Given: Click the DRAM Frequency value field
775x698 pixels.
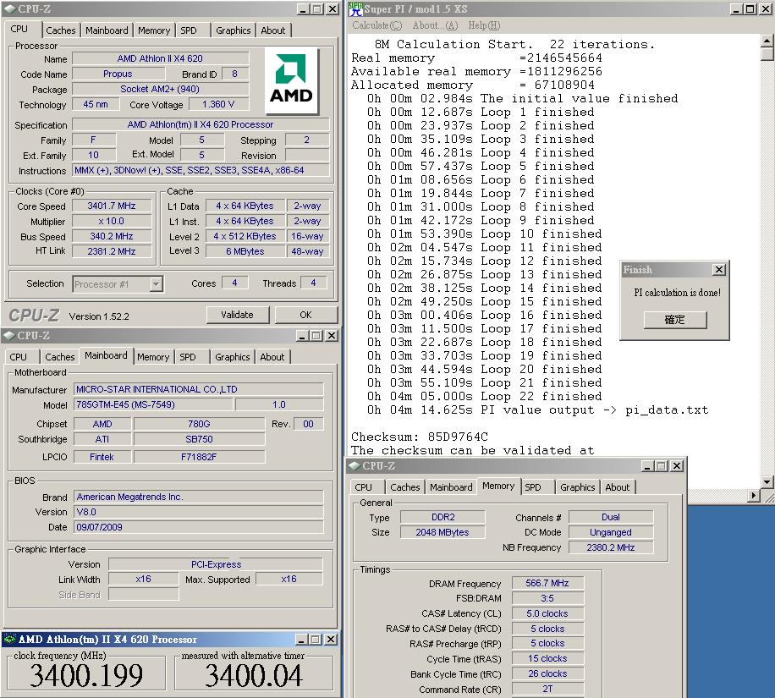Looking at the screenshot, I should (x=547, y=584).
